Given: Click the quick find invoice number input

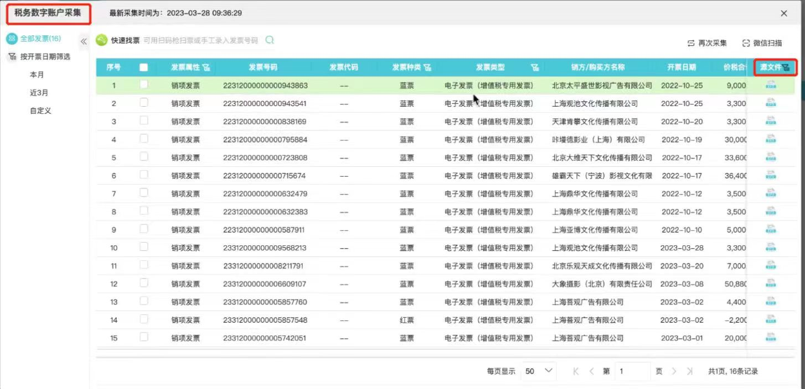Looking at the screenshot, I should (201, 40).
